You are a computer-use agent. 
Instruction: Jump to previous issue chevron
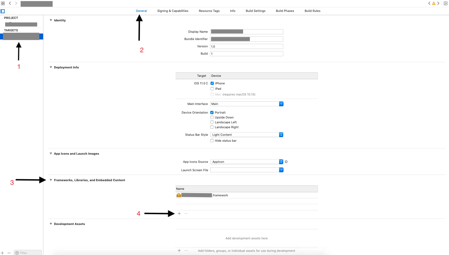(x=429, y=4)
